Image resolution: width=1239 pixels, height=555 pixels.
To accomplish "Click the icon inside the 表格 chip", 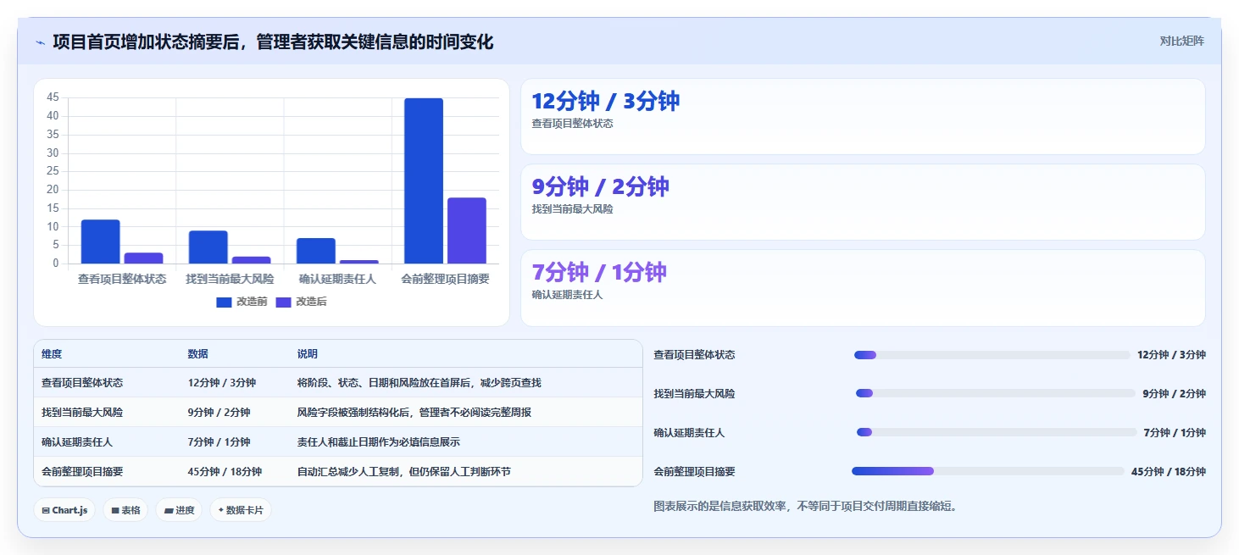I will [115, 511].
